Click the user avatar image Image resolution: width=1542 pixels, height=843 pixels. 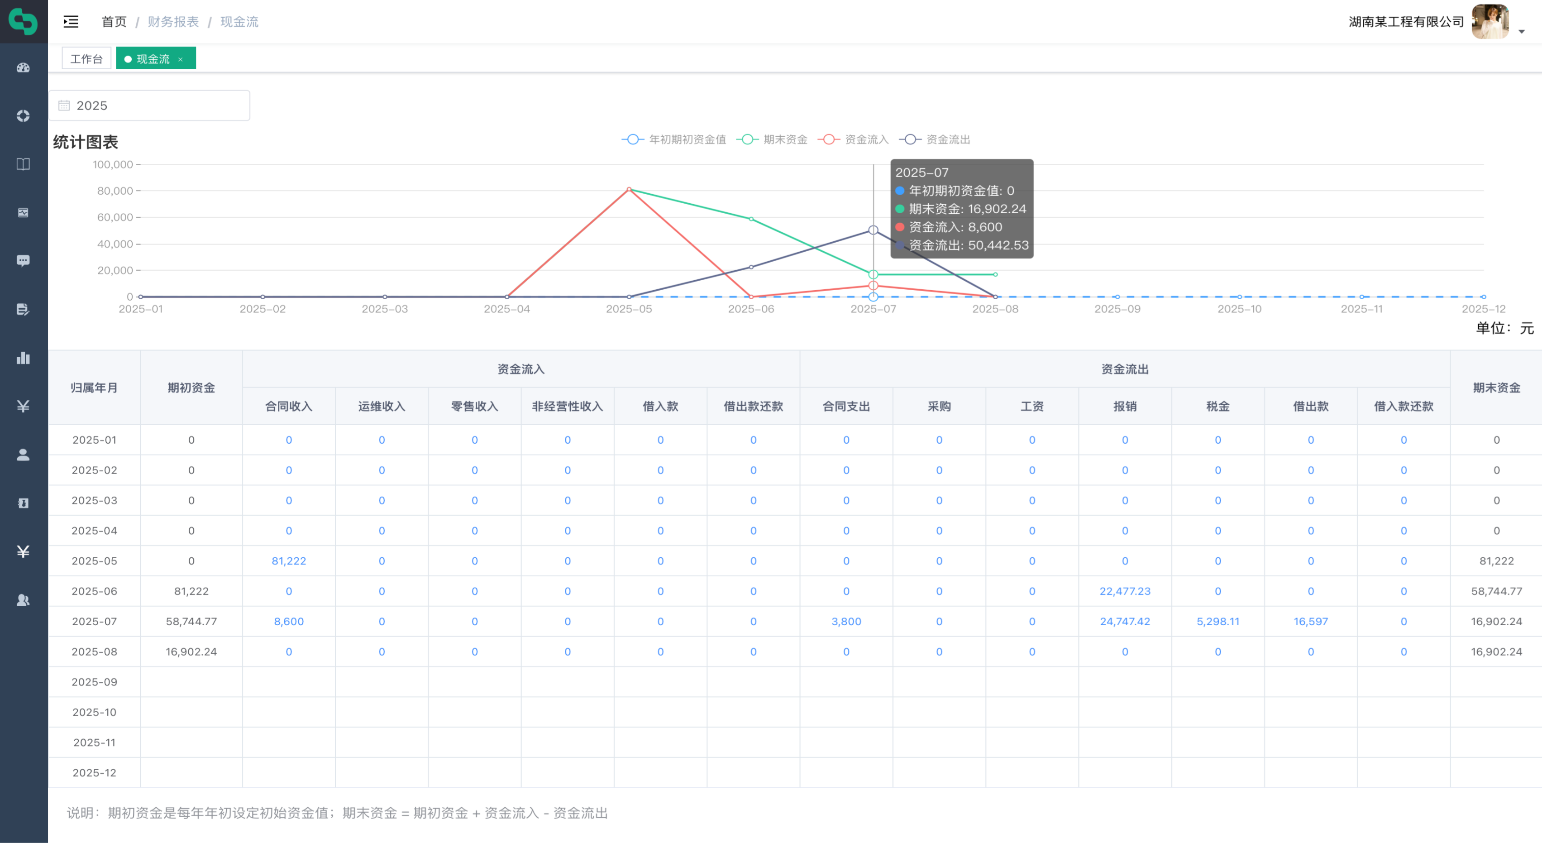(x=1490, y=22)
